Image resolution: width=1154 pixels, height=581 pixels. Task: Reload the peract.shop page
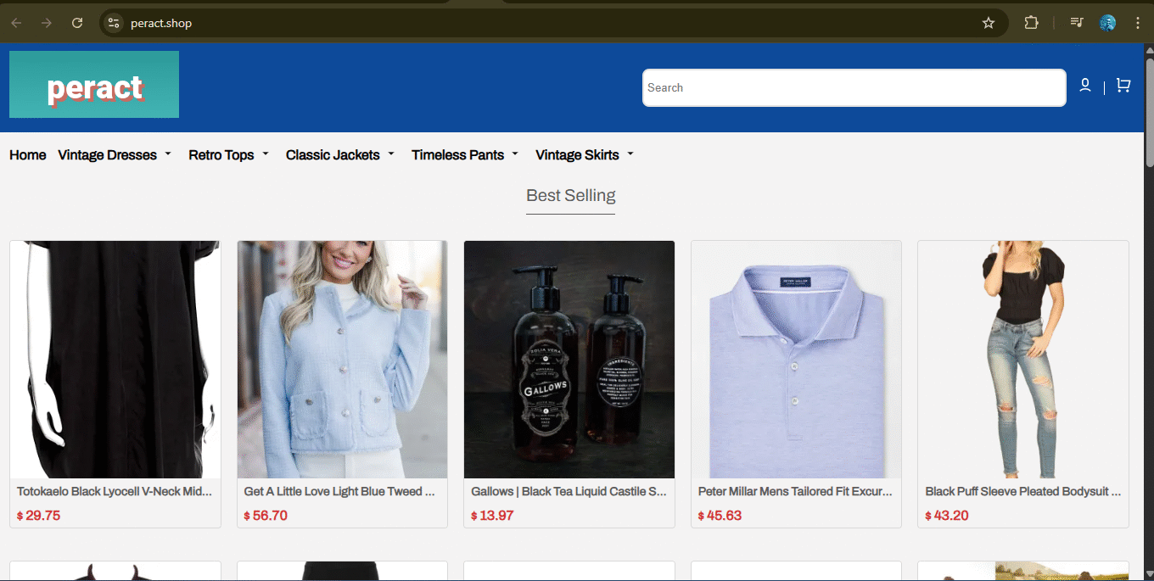pyautogui.click(x=76, y=23)
